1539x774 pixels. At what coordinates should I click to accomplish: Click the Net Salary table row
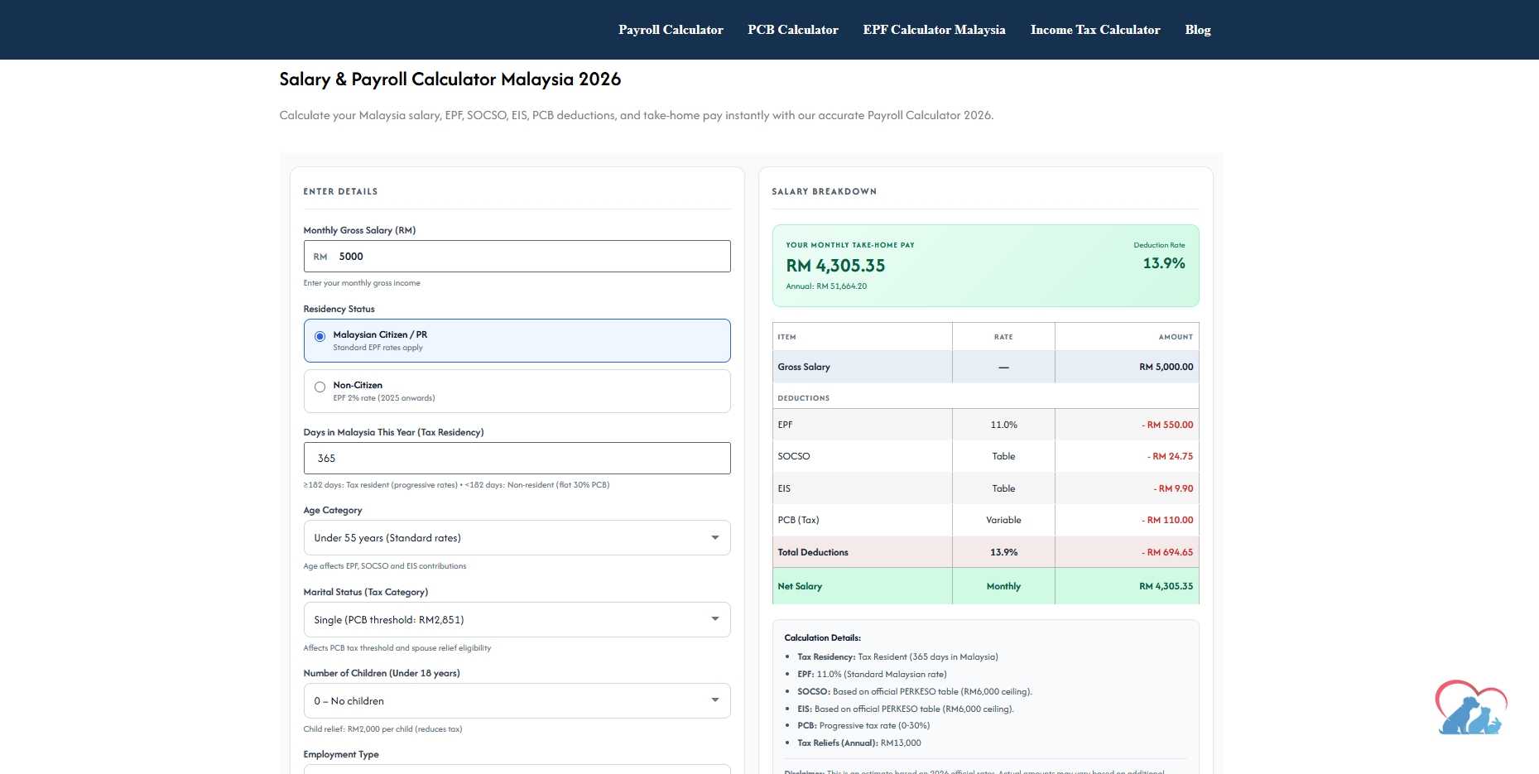tap(985, 586)
